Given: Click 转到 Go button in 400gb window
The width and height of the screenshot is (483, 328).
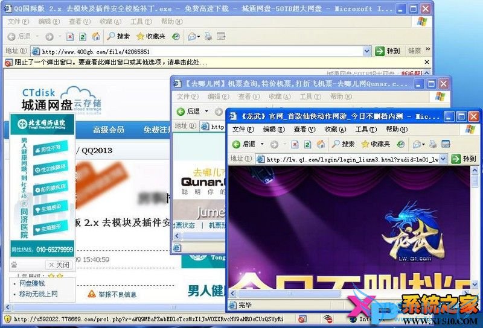Looking at the screenshot, I should (388, 51).
